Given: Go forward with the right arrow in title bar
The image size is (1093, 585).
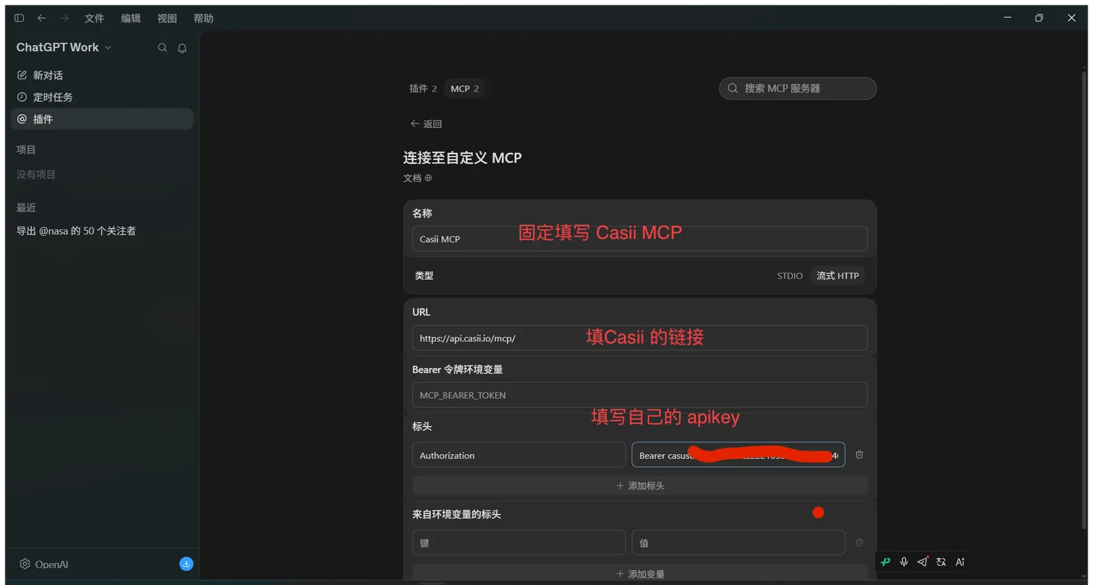Looking at the screenshot, I should coord(64,18).
